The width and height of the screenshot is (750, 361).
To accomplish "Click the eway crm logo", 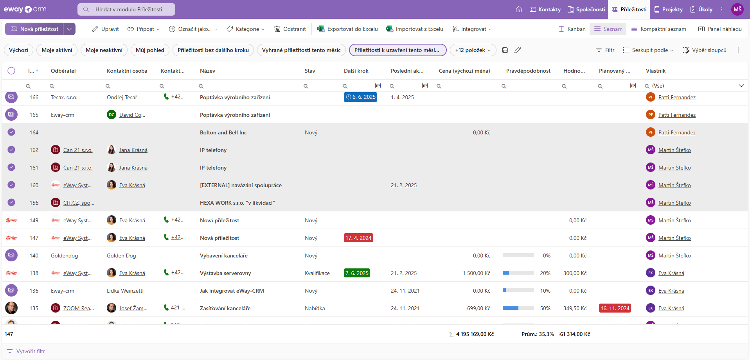I will coord(25,9).
